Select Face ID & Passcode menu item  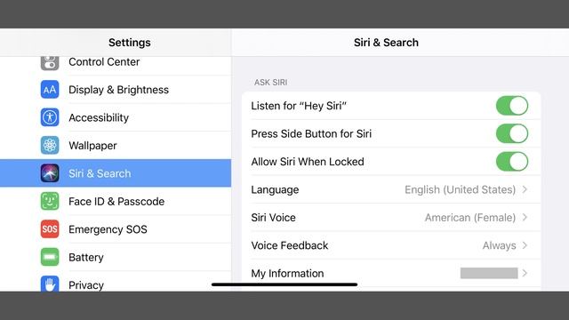116,202
